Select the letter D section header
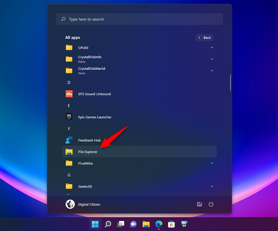Viewport: 278px width, 231px height. pyautogui.click(x=69, y=82)
